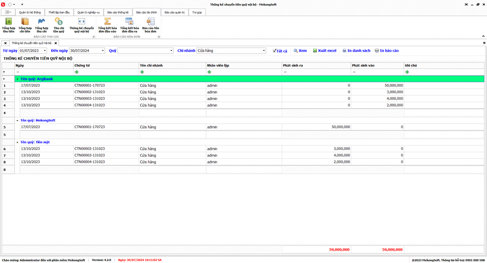This screenshot has width=487, height=263.
Task: Click the Chứng từ column filter cell
Action: [x=106, y=72]
